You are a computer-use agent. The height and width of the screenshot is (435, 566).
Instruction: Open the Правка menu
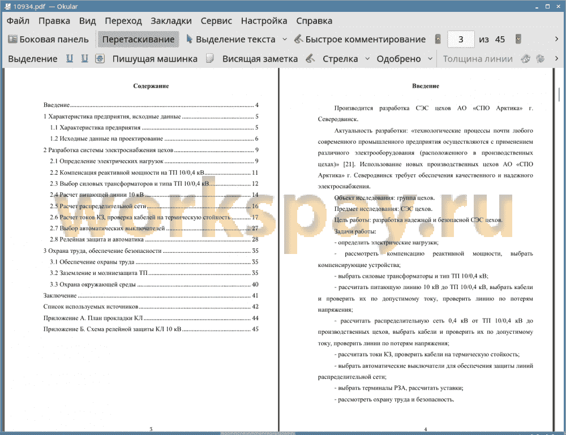pos(54,21)
